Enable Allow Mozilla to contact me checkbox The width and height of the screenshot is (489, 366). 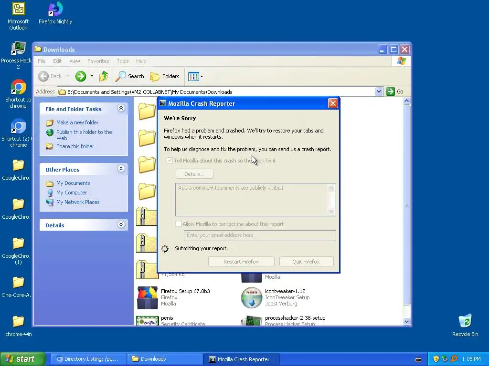tap(179, 224)
